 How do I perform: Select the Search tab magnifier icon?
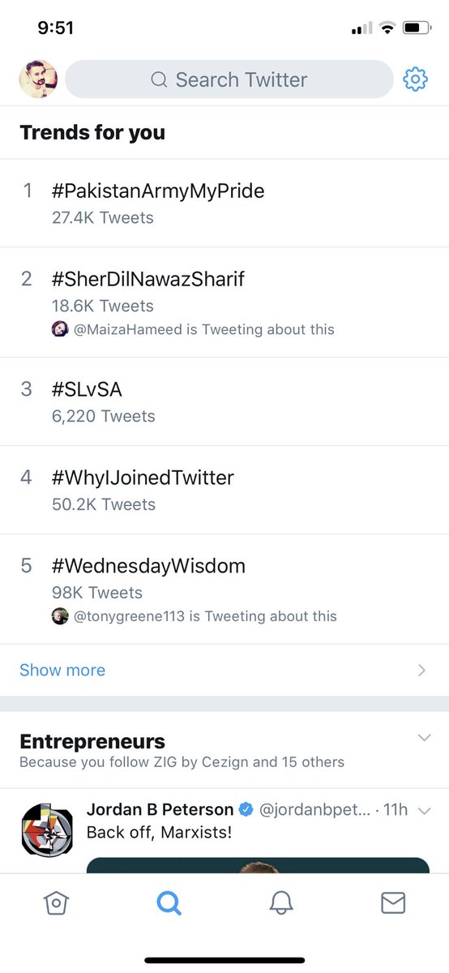tap(169, 902)
